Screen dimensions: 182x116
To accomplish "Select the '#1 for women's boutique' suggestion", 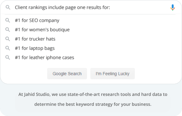I will (42, 30).
